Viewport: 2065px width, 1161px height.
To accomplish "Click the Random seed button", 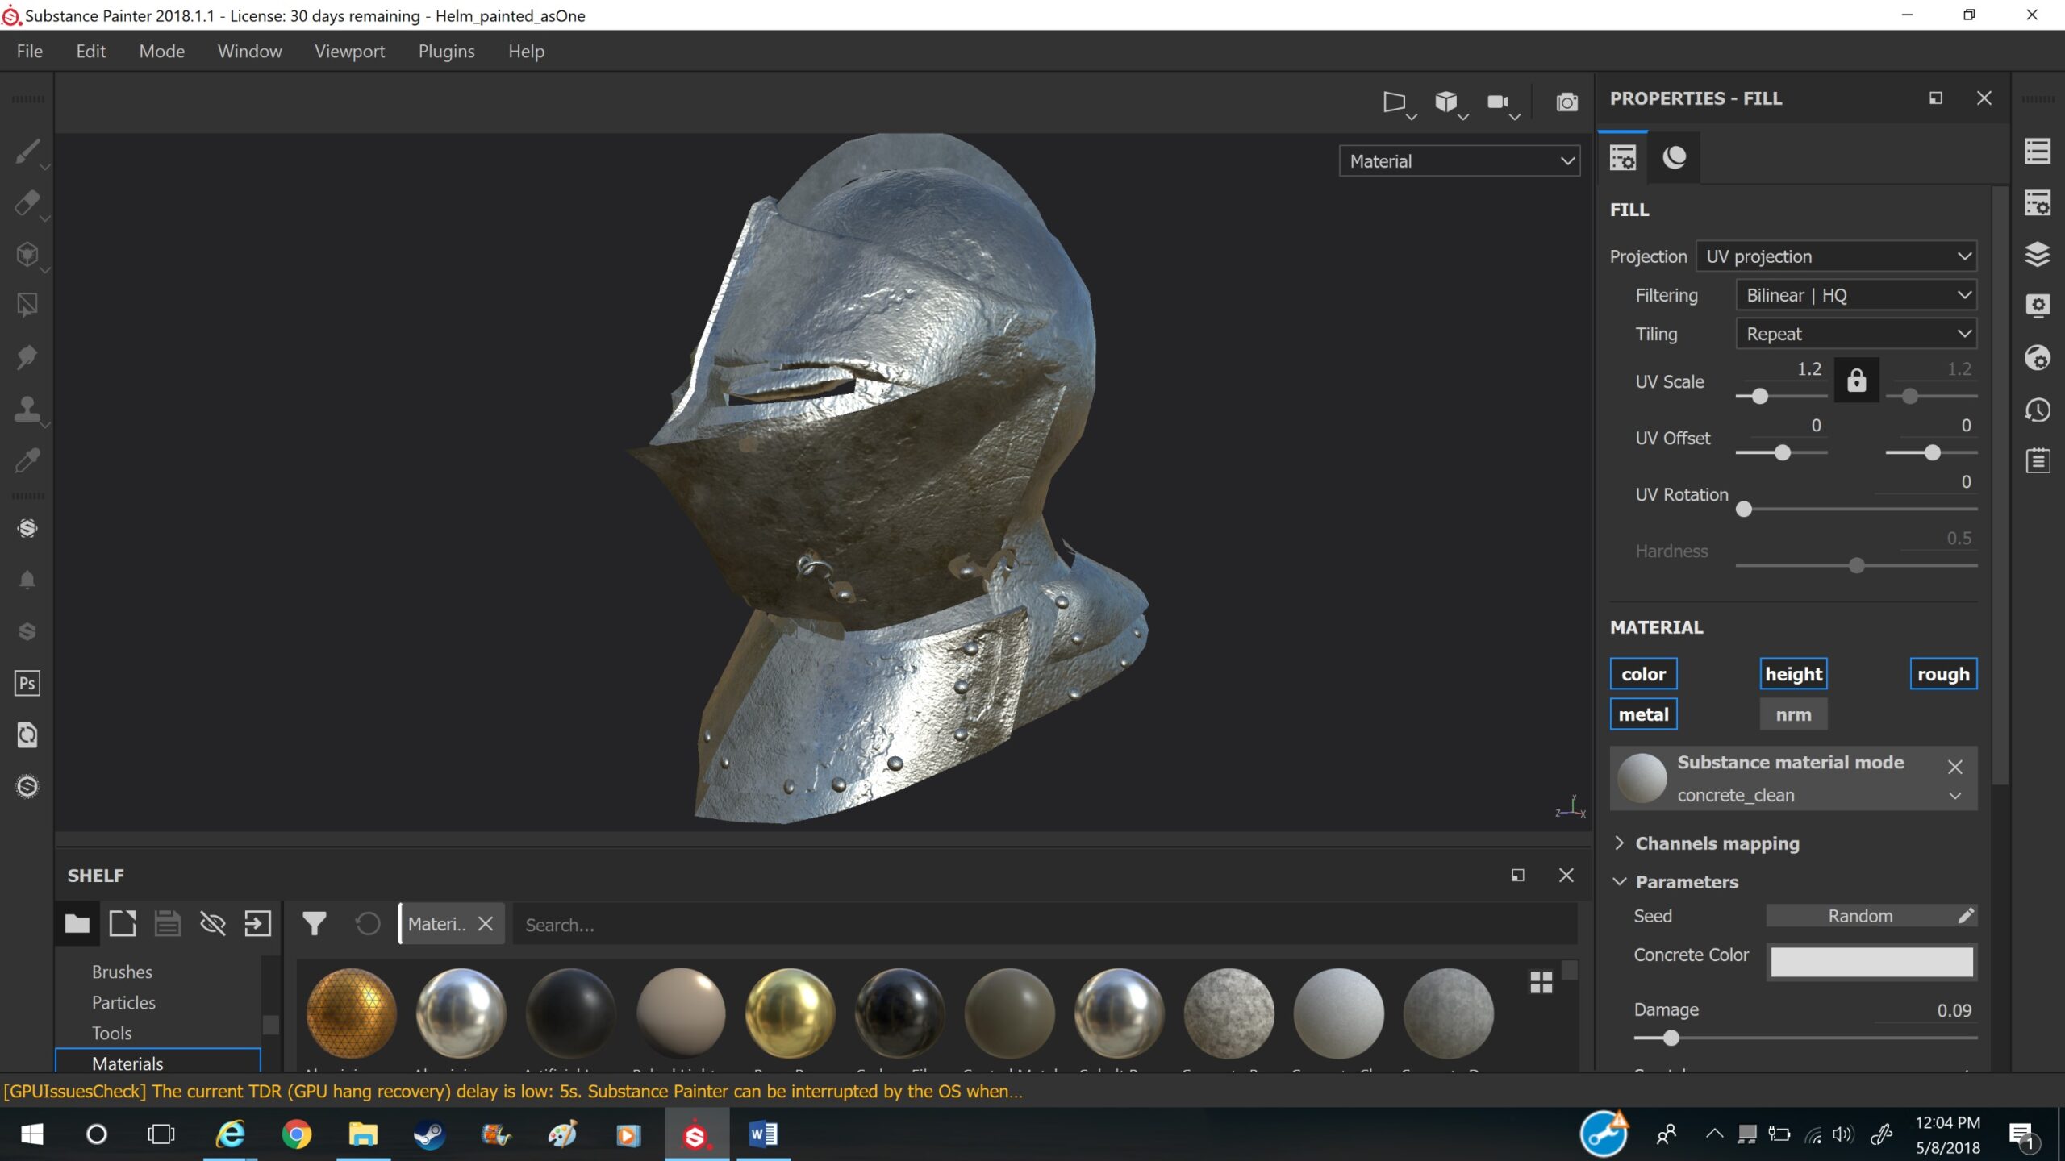I will pyautogui.click(x=1859, y=916).
